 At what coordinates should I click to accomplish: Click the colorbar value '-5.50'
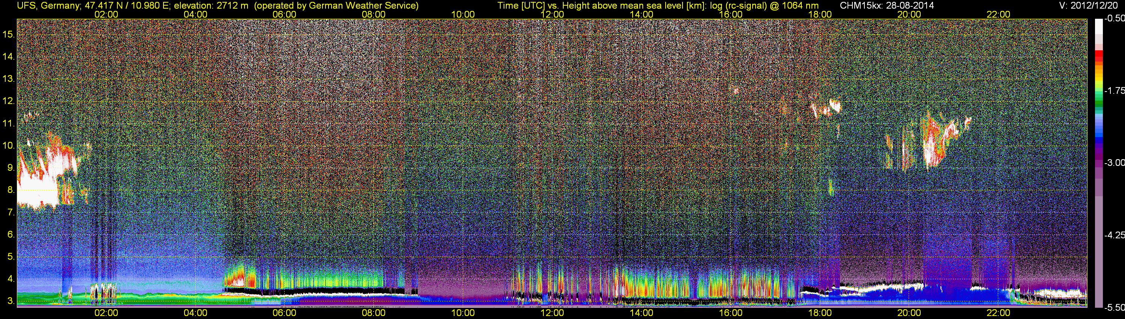click(1114, 308)
